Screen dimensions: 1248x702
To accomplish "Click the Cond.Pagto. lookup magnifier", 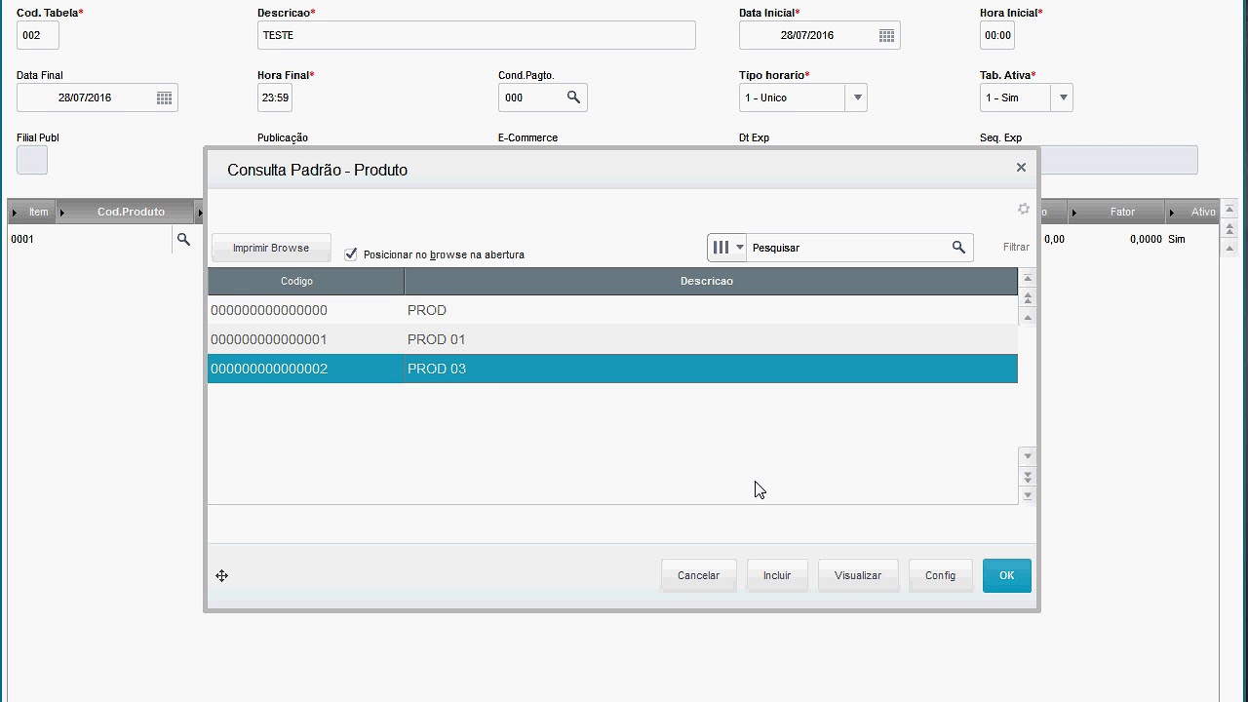I will (x=573, y=97).
